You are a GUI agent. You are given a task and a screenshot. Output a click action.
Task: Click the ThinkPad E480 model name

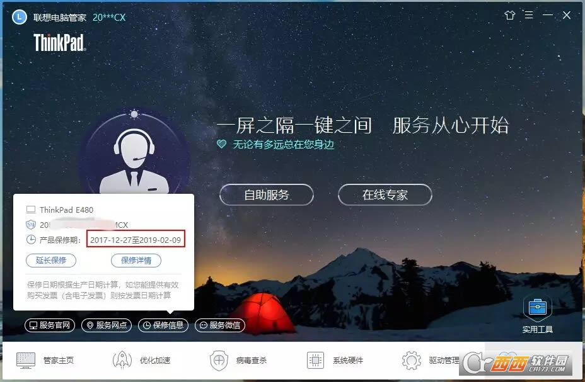tap(66, 210)
